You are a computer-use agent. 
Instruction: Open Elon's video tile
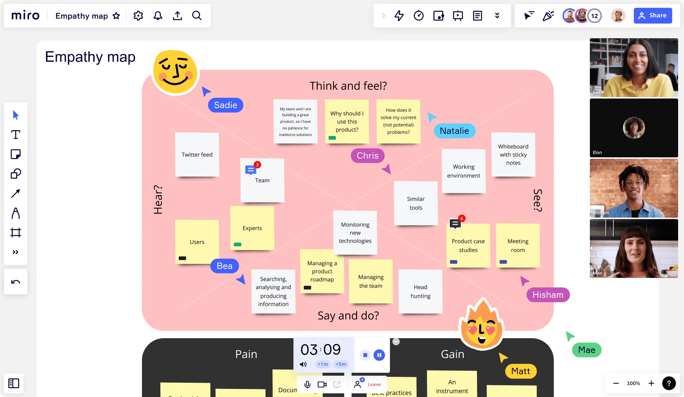click(x=634, y=128)
